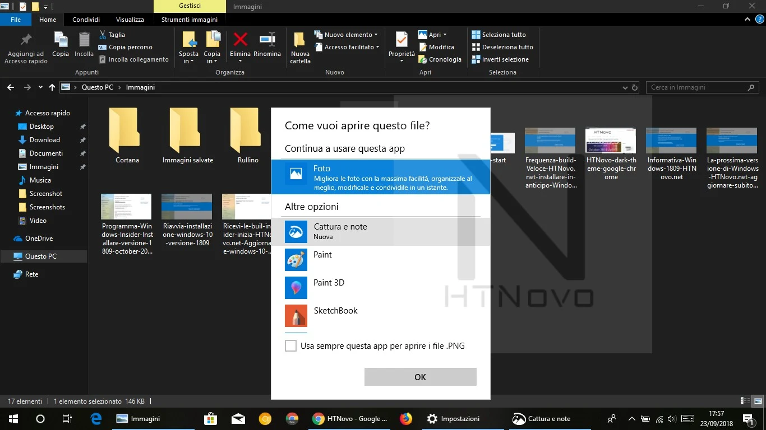This screenshot has width=766, height=430.
Task: Select Programma-Windows-Insider thumbnail
Action: pyautogui.click(x=126, y=206)
